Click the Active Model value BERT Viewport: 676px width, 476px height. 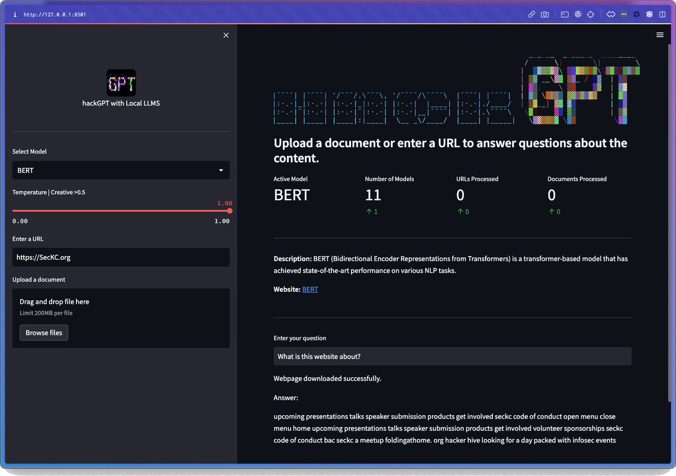coord(292,195)
